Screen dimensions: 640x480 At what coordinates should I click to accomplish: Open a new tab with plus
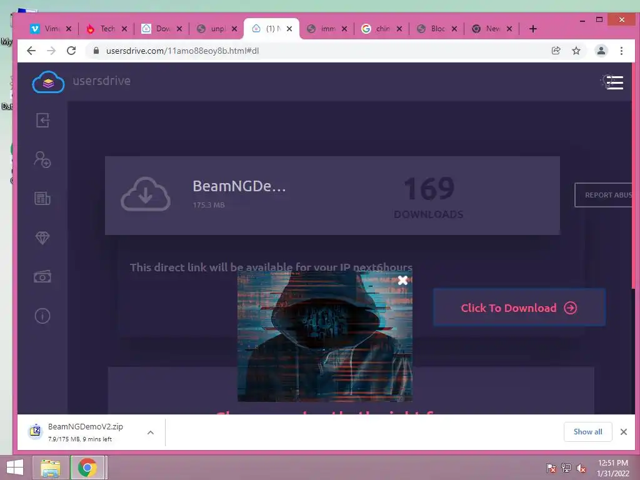click(x=532, y=29)
